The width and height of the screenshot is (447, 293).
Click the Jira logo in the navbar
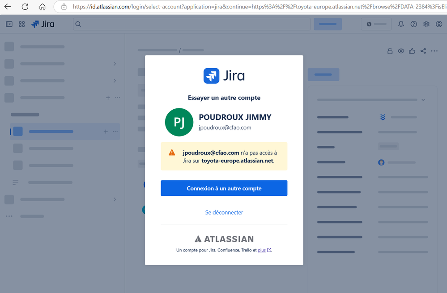[43, 24]
